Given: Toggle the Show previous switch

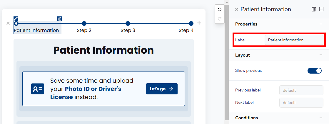Looking at the screenshot, I should coord(315,71).
